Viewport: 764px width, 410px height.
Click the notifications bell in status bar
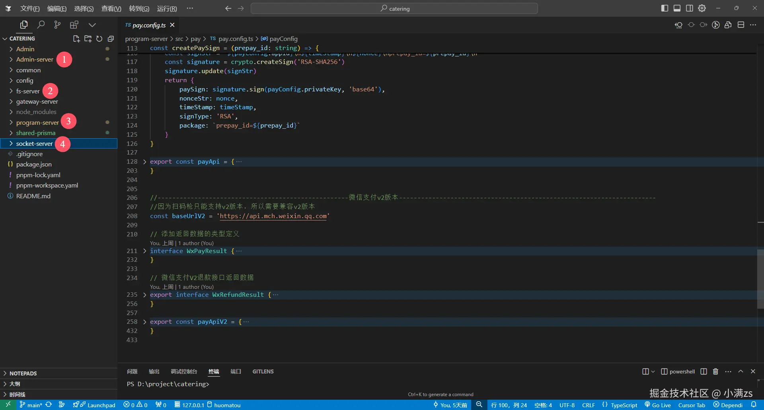tap(753, 404)
